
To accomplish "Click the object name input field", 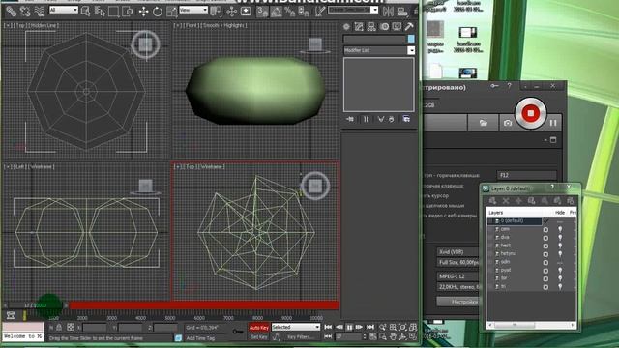I will click(374, 39).
